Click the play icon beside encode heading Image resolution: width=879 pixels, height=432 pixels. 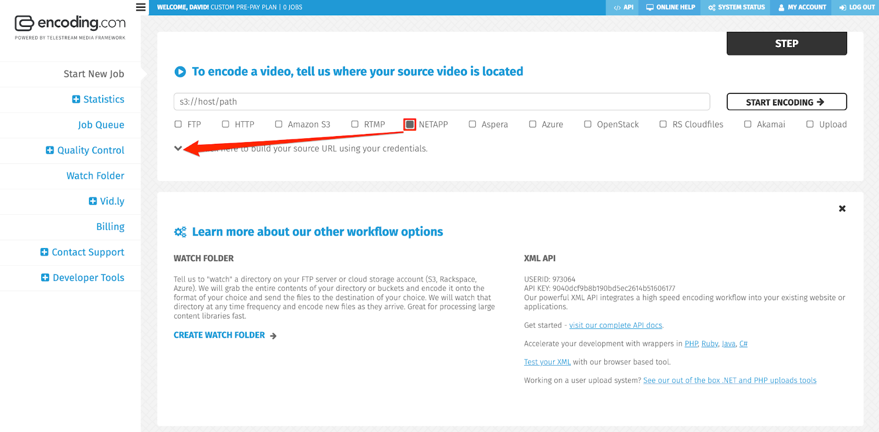(180, 72)
